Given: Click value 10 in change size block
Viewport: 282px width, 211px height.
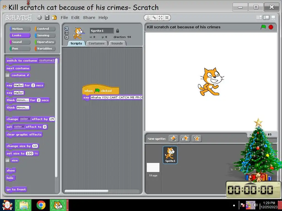Looking at the screenshot, I should point(35,146).
